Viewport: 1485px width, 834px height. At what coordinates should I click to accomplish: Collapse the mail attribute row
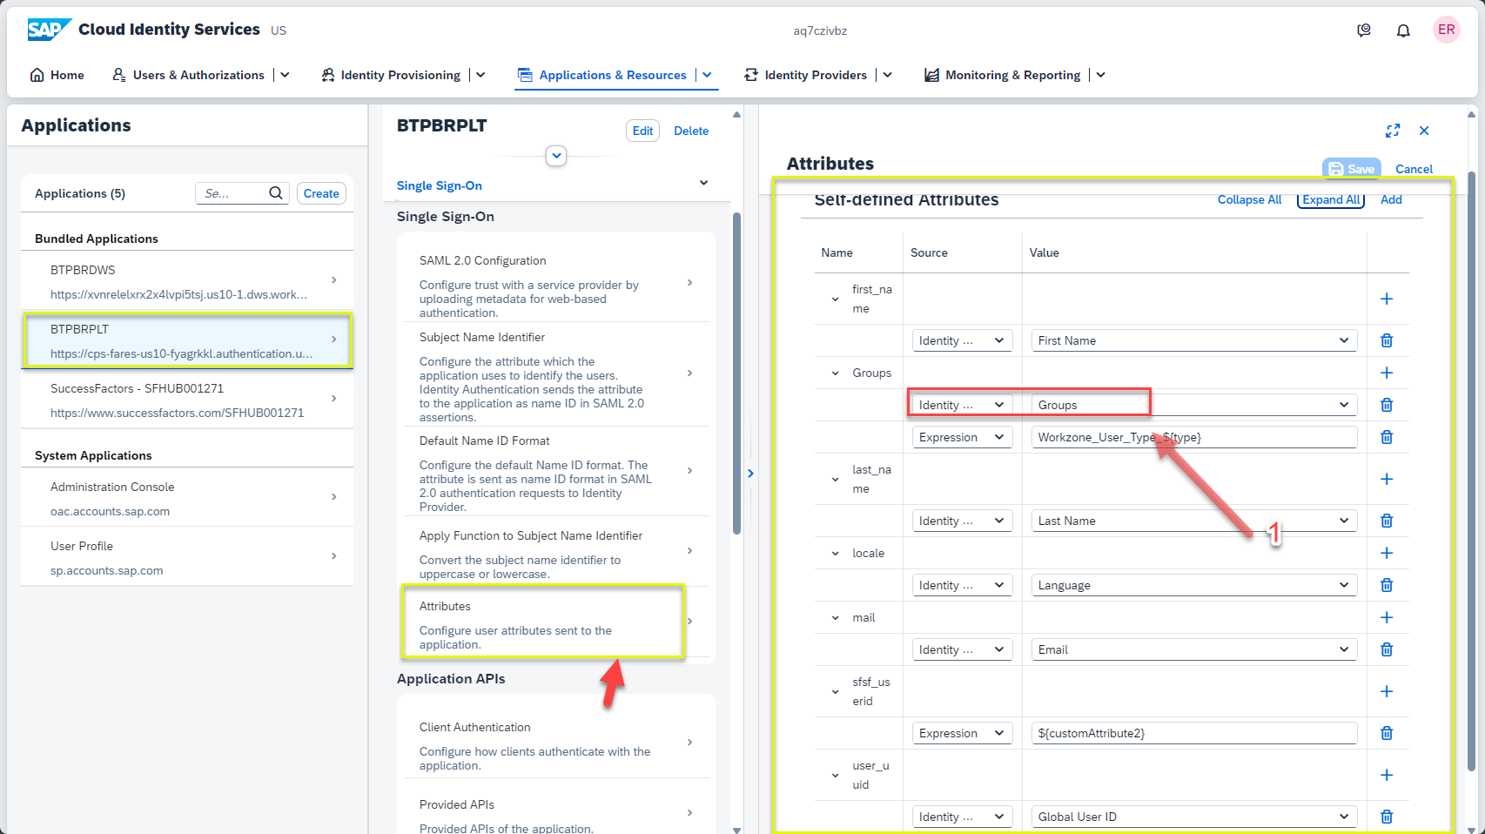click(x=835, y=618)
